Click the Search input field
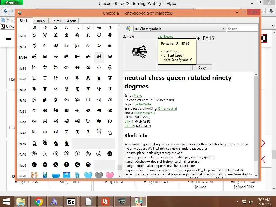 [x=243, y=29]
